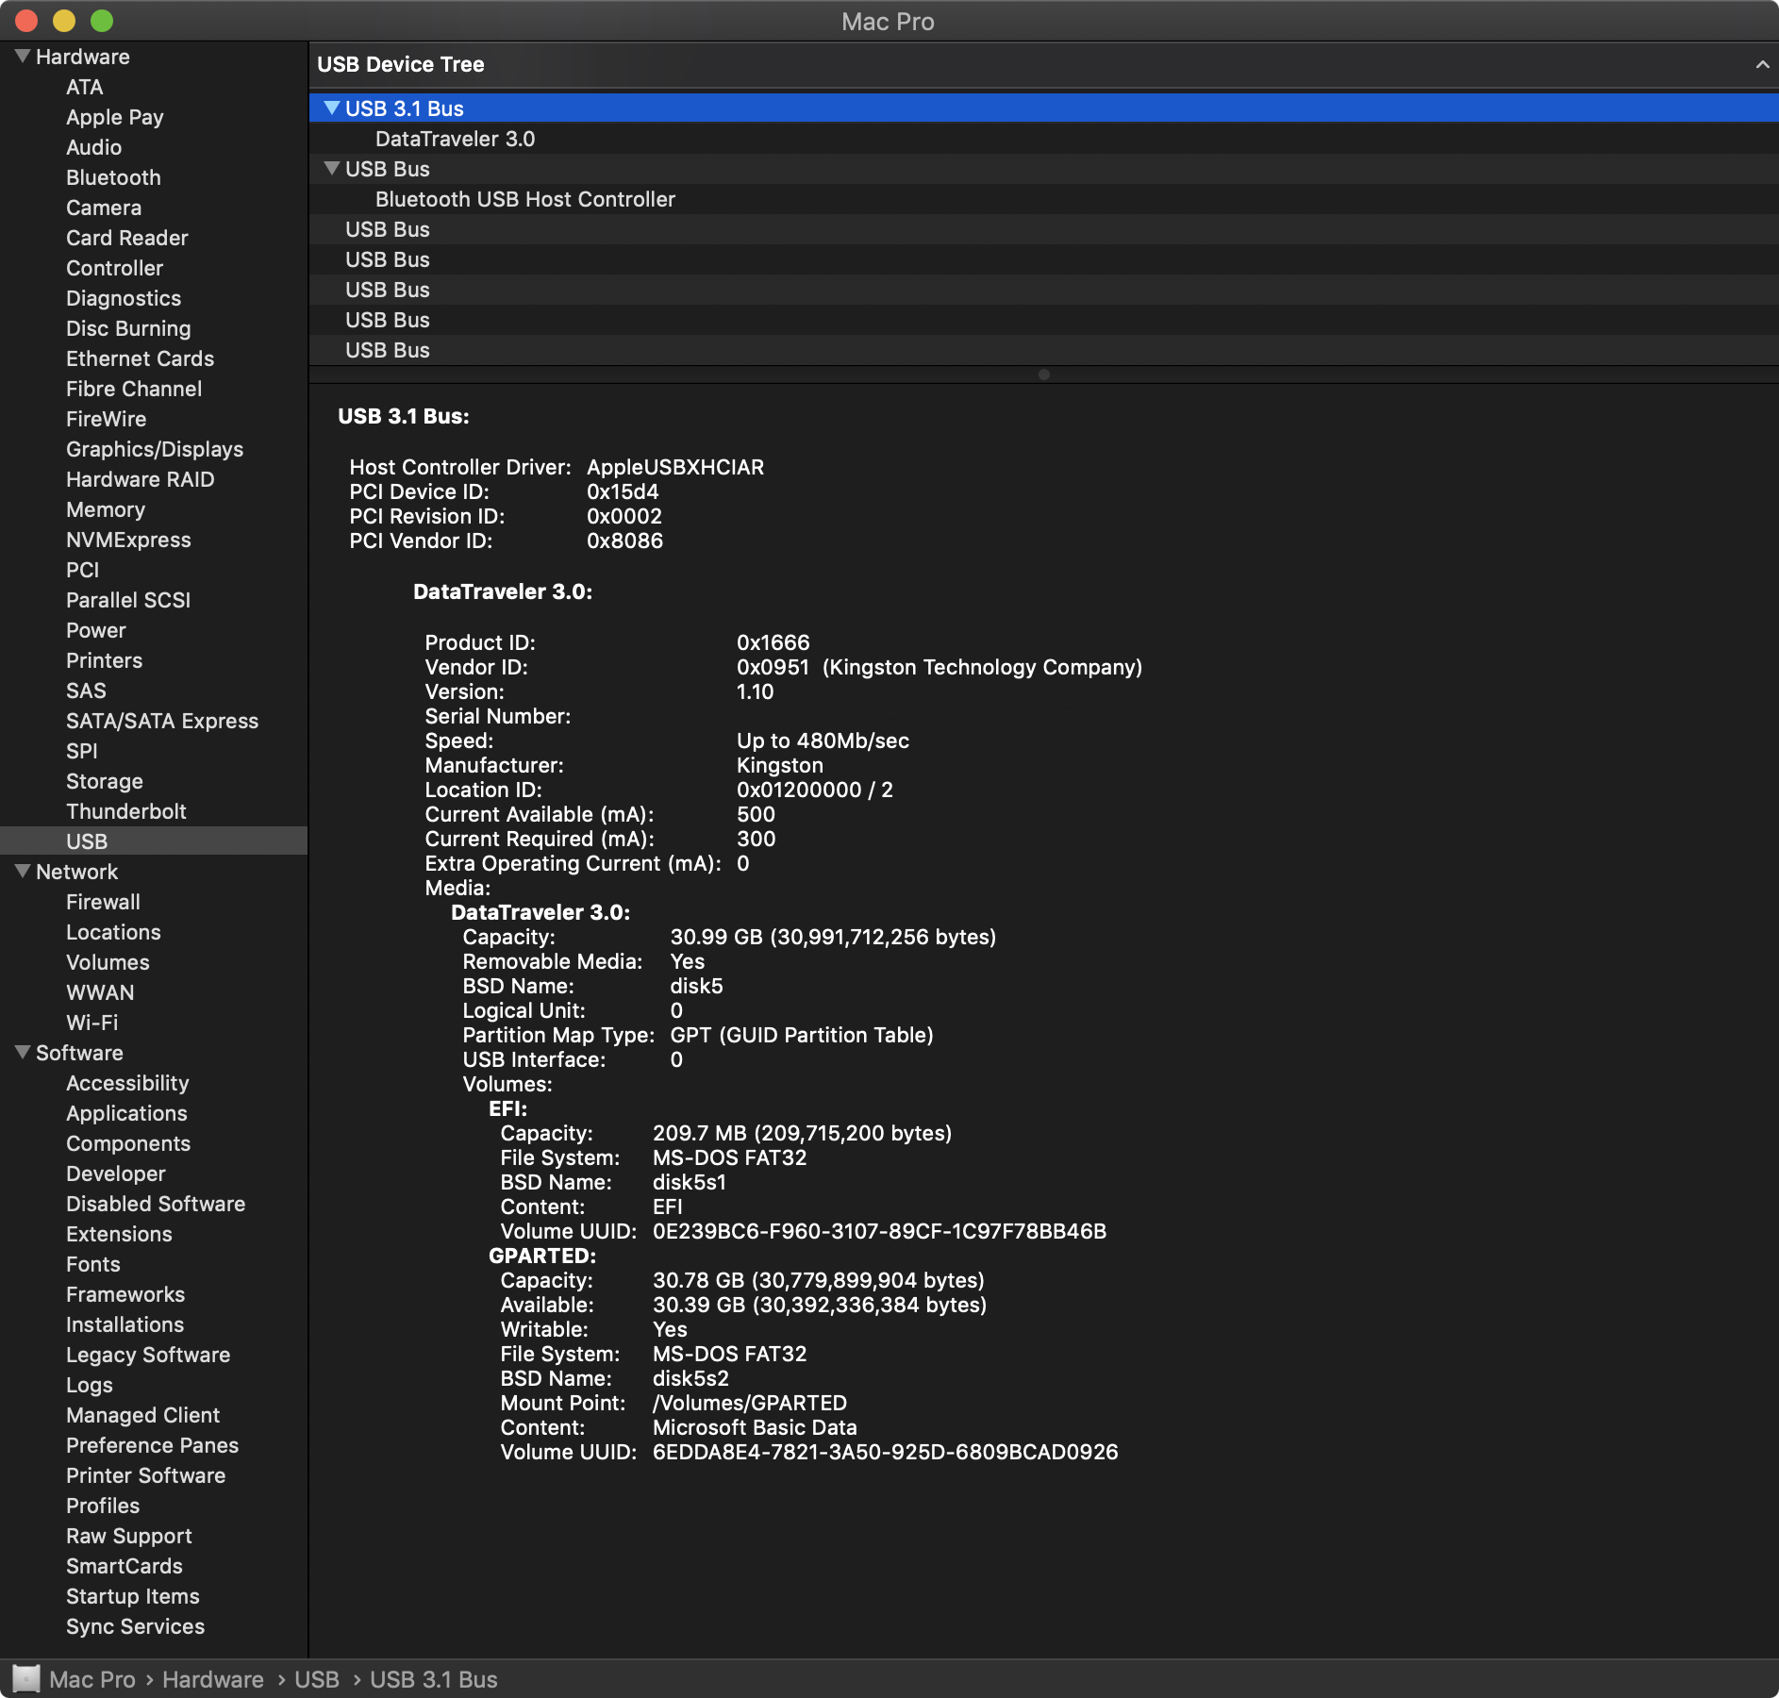Viewport: 1779px width, 1698px height.
Task: Select NVMExpress in the sidebar
Action: pyautogui.click(x=128, y=540)
